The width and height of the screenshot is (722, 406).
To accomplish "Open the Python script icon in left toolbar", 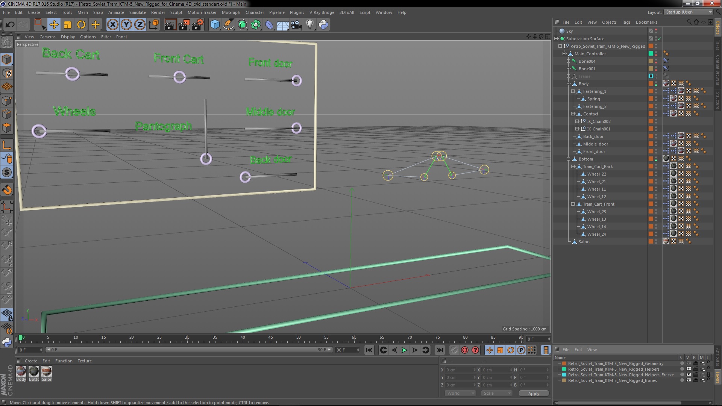I will (7, 342).
